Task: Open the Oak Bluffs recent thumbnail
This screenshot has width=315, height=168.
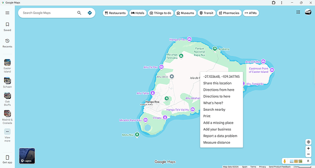Action: pos(7,96)
